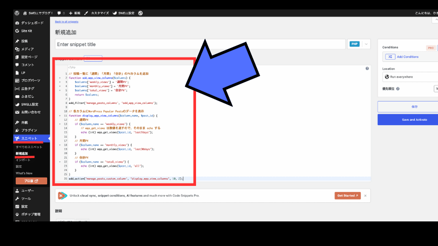This screenshot has height=246, width=438.
Task: Open インポート submenu item
Action: tap(23, 160)
